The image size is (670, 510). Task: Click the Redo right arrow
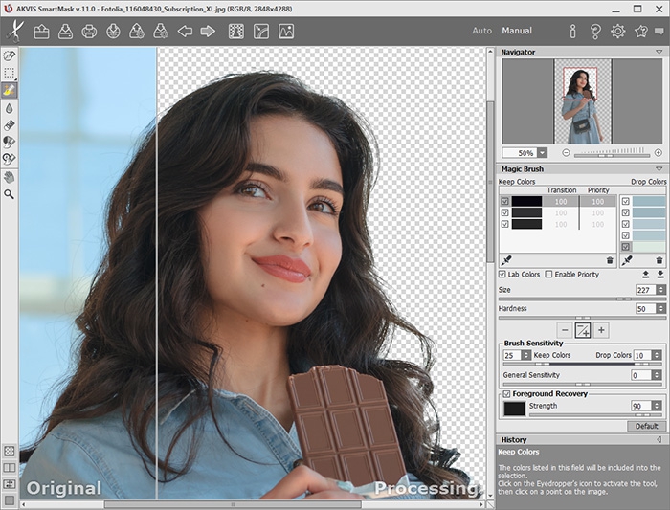tap(208, 32)
